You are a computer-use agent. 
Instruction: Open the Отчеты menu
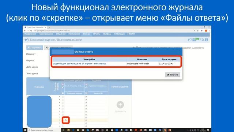[x=97, y=34]
